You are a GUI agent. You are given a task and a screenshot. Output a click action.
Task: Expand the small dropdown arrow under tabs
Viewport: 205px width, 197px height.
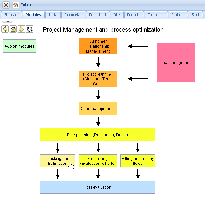click(x=8, y=22)
